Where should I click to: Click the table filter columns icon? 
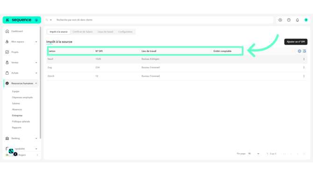(x=305, y=51)
